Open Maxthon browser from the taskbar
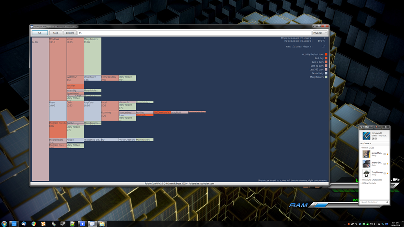The image size is (404, 227). pyautogui.click(x=14, y=223)
